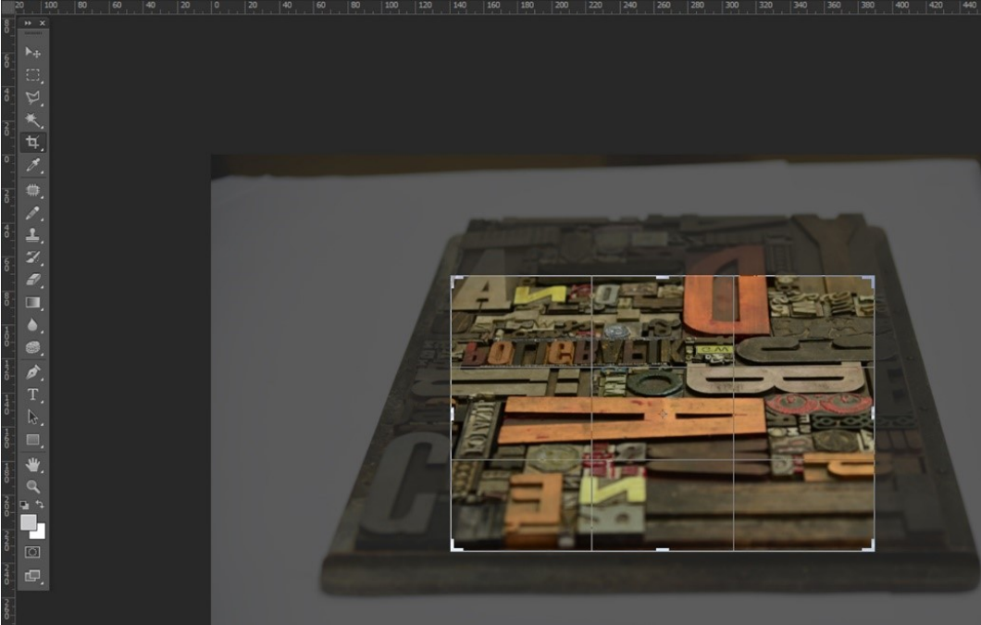Viewport: 981px width, 625px height.
Task: Click the top-right crop corner handle
Action: click(872, 278)
